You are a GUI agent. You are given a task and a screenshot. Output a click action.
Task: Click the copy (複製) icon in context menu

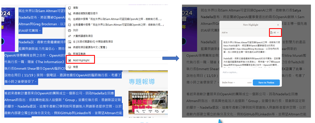coord(69,8)
